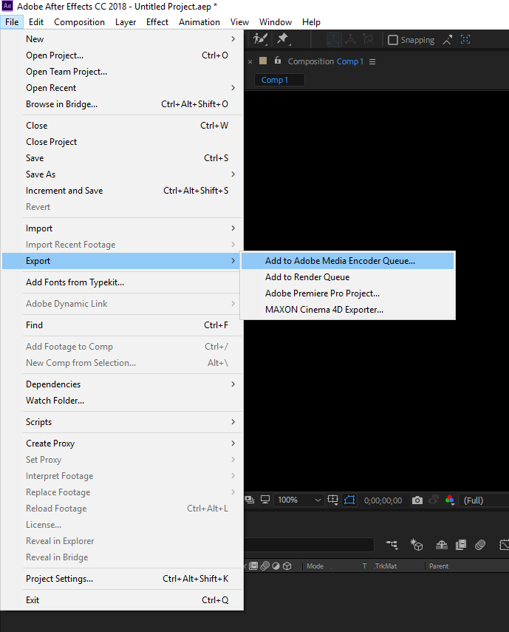
Task: Expand the Create Proxy submenu
Action: [x=123, y=444]
